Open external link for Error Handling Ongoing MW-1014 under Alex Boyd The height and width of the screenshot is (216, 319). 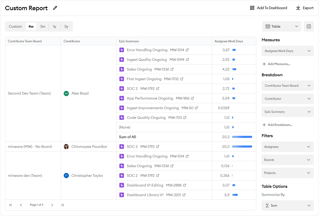pyautogui.click(x=187, y=50)
